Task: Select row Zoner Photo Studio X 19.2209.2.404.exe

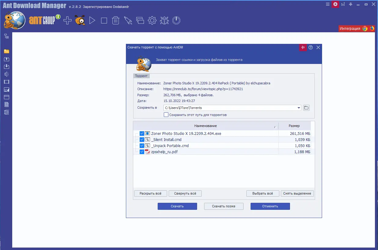Action: [x=222, y=133]
